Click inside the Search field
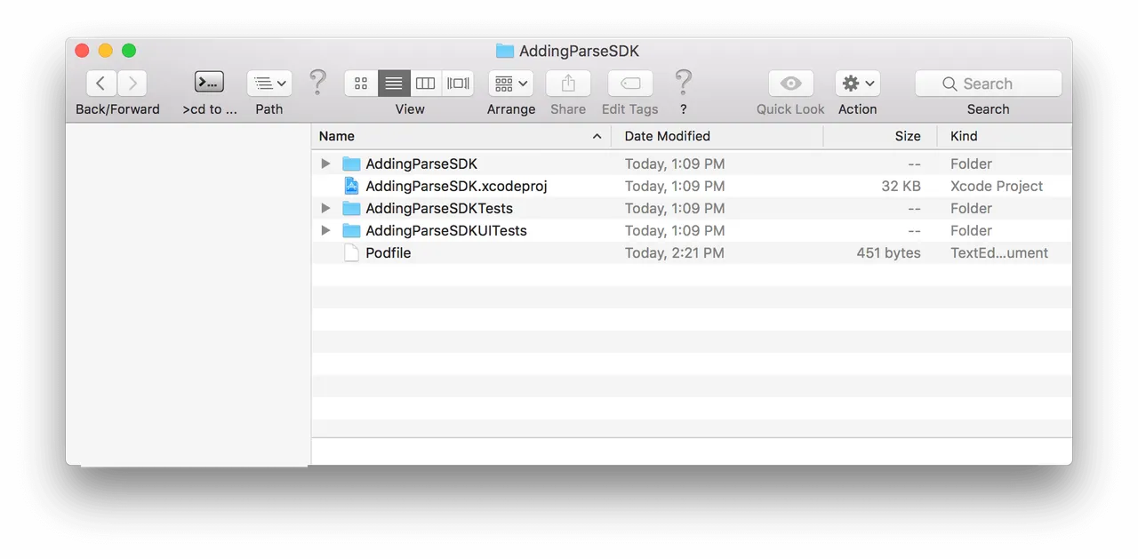Image resolution: width=1138 pixels, height=559 pixels. click(x=996, y=84)
